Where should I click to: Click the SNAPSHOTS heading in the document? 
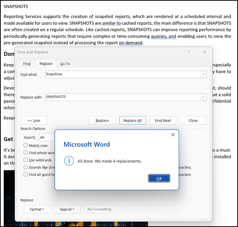[16, 7]
